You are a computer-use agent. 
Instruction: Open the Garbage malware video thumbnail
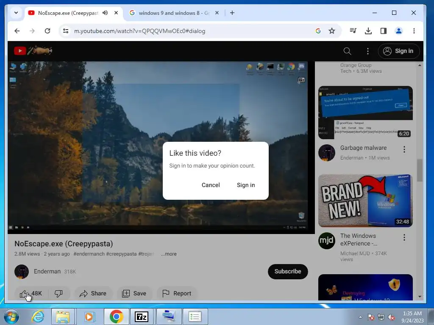coord(365,113)
